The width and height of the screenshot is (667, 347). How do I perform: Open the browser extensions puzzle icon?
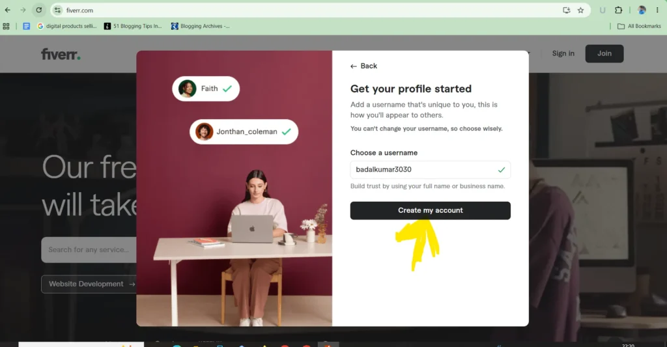(619, 10)
